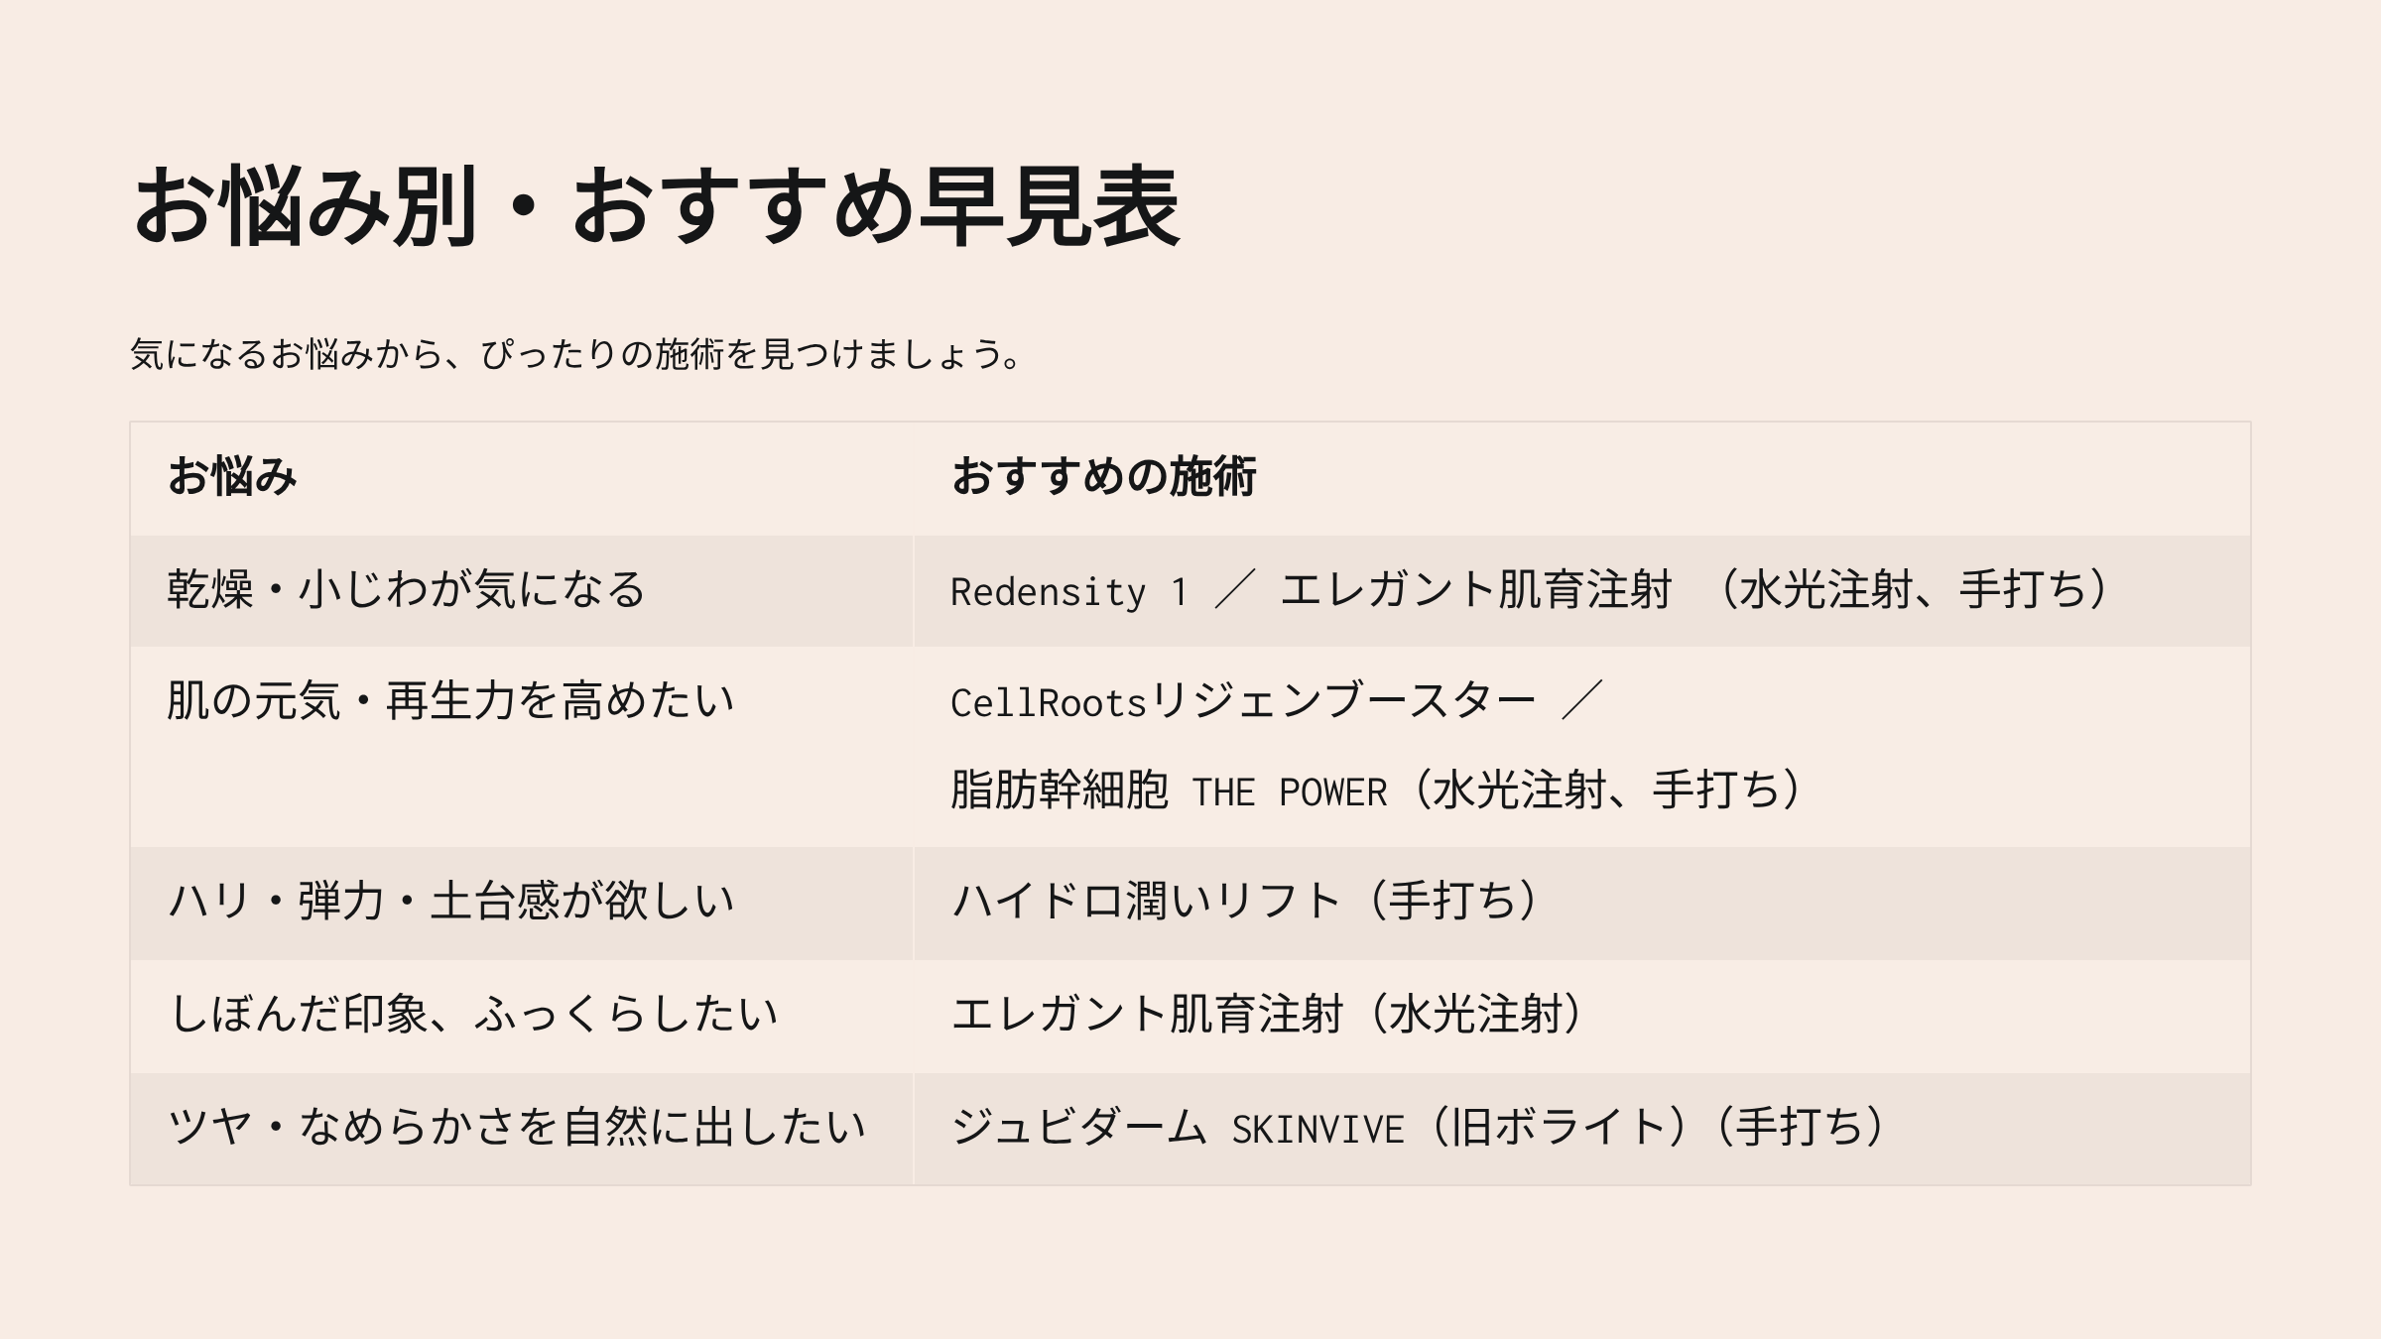
Task: Click the CellRootsリジェンブースター text
Action: coord(1242,702)
